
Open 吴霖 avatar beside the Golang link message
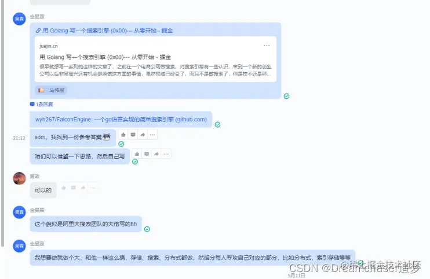(19, 19)
